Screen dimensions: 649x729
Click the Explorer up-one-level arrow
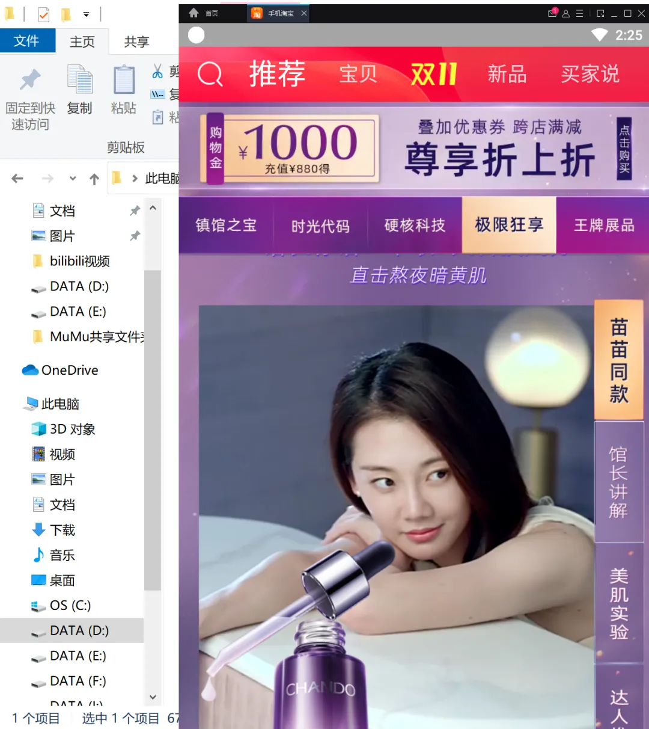coord(94,178)
